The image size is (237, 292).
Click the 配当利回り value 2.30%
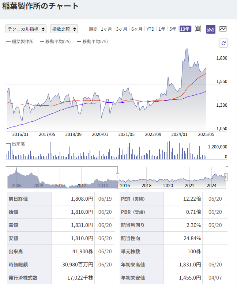coord(194,225)
